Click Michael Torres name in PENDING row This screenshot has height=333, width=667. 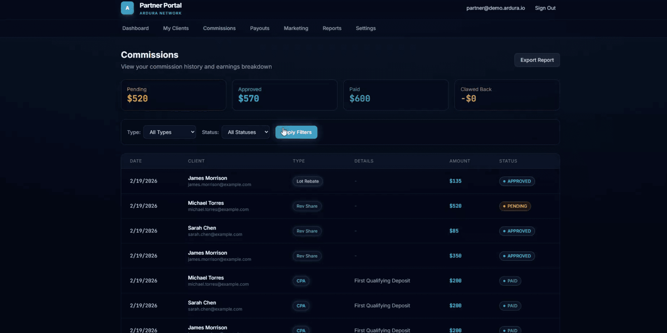click(x=206, y=203)
